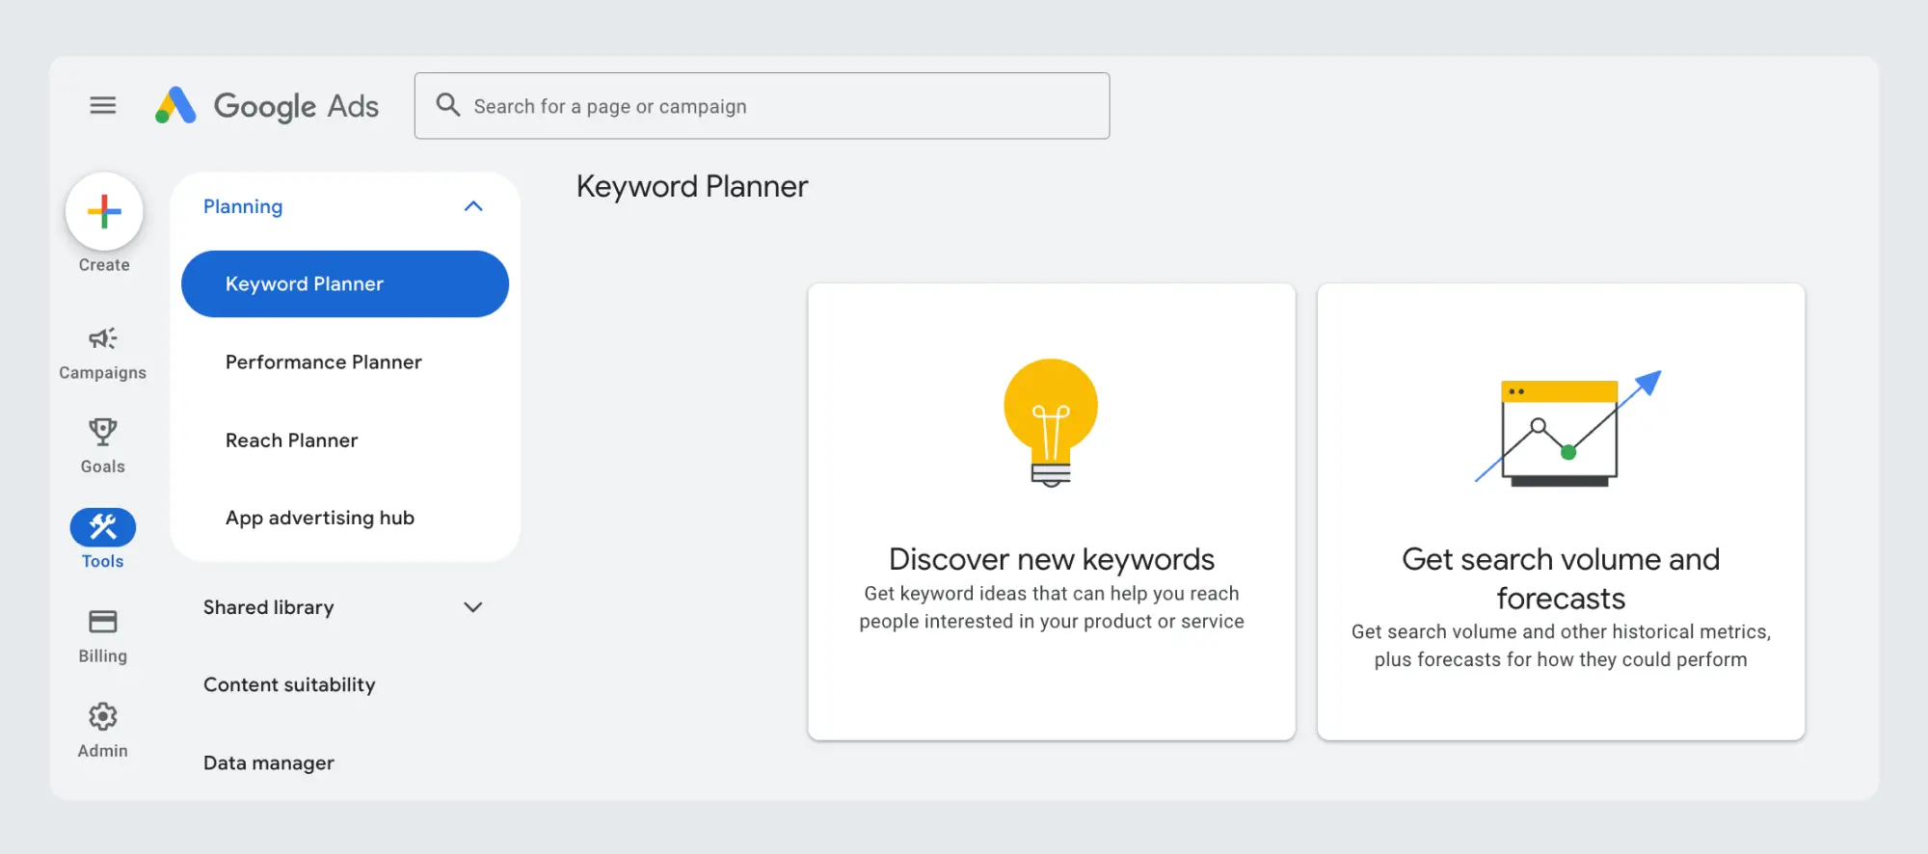Click the search magnifier icon

click(447, 105)
